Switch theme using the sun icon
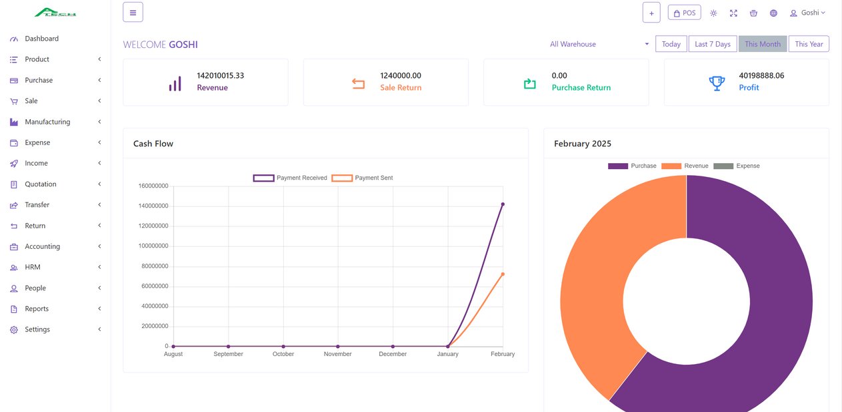This screenshot has height=412, width=842. [x=713, y=13]
